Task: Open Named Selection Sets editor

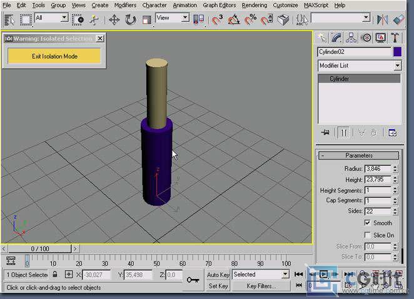Action: tap(302, 20)
